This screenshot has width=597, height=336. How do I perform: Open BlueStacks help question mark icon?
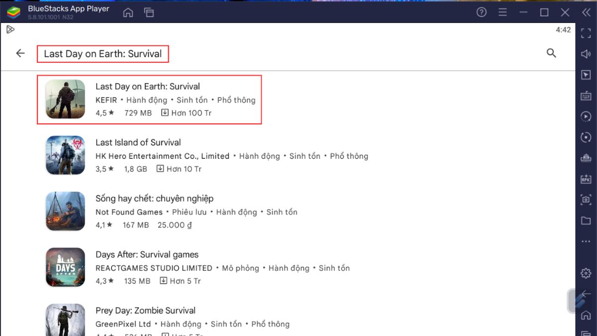(482, 12)
